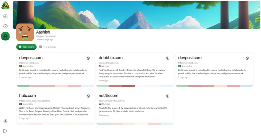Click globe icon on devpost.com card from 2 days ago
The height and width of the screenshot is (138, 261).
tap(247, 58)
